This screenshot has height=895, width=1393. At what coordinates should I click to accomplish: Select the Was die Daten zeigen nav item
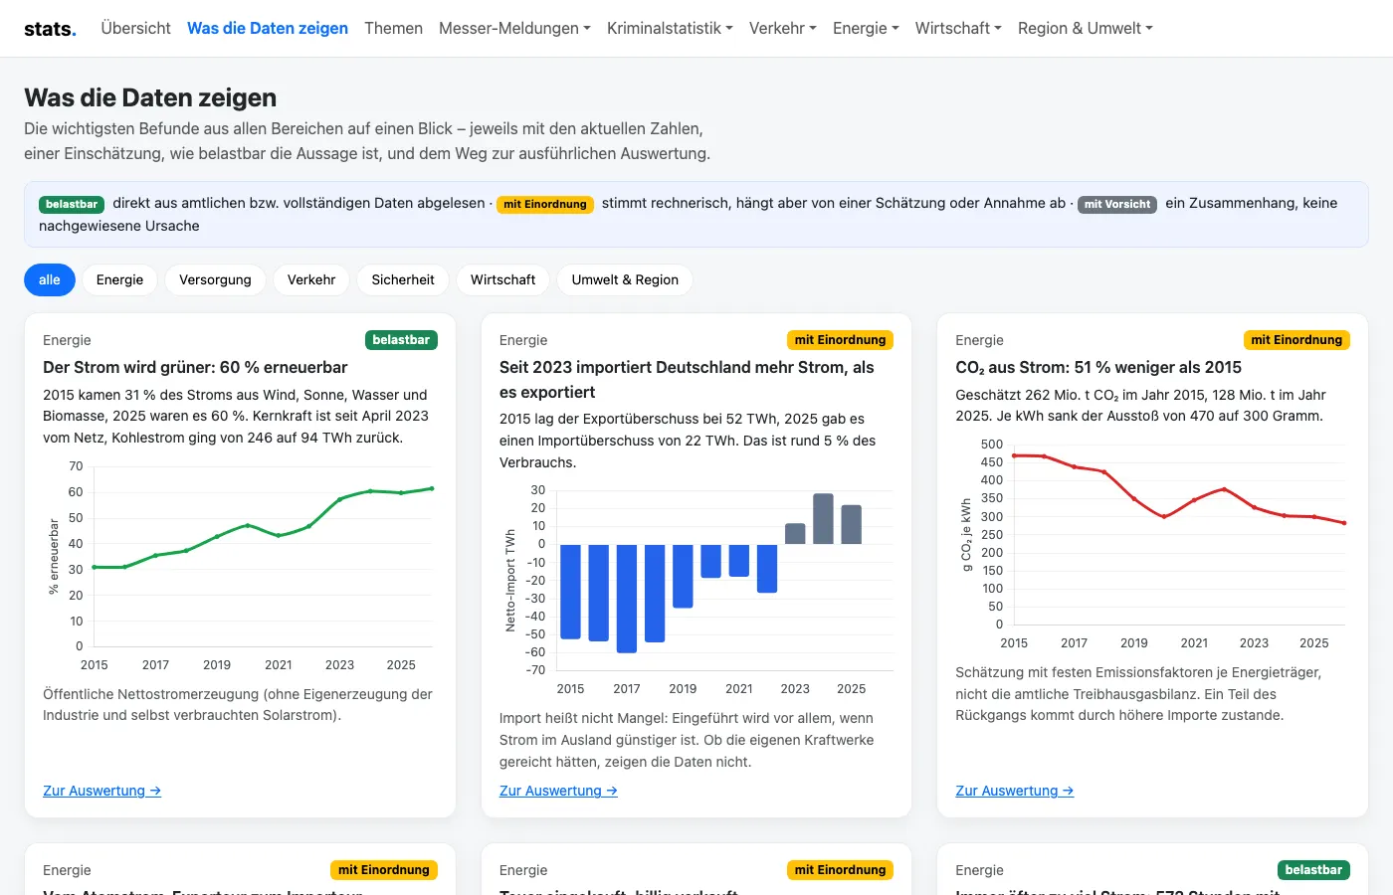click(268, 28)
